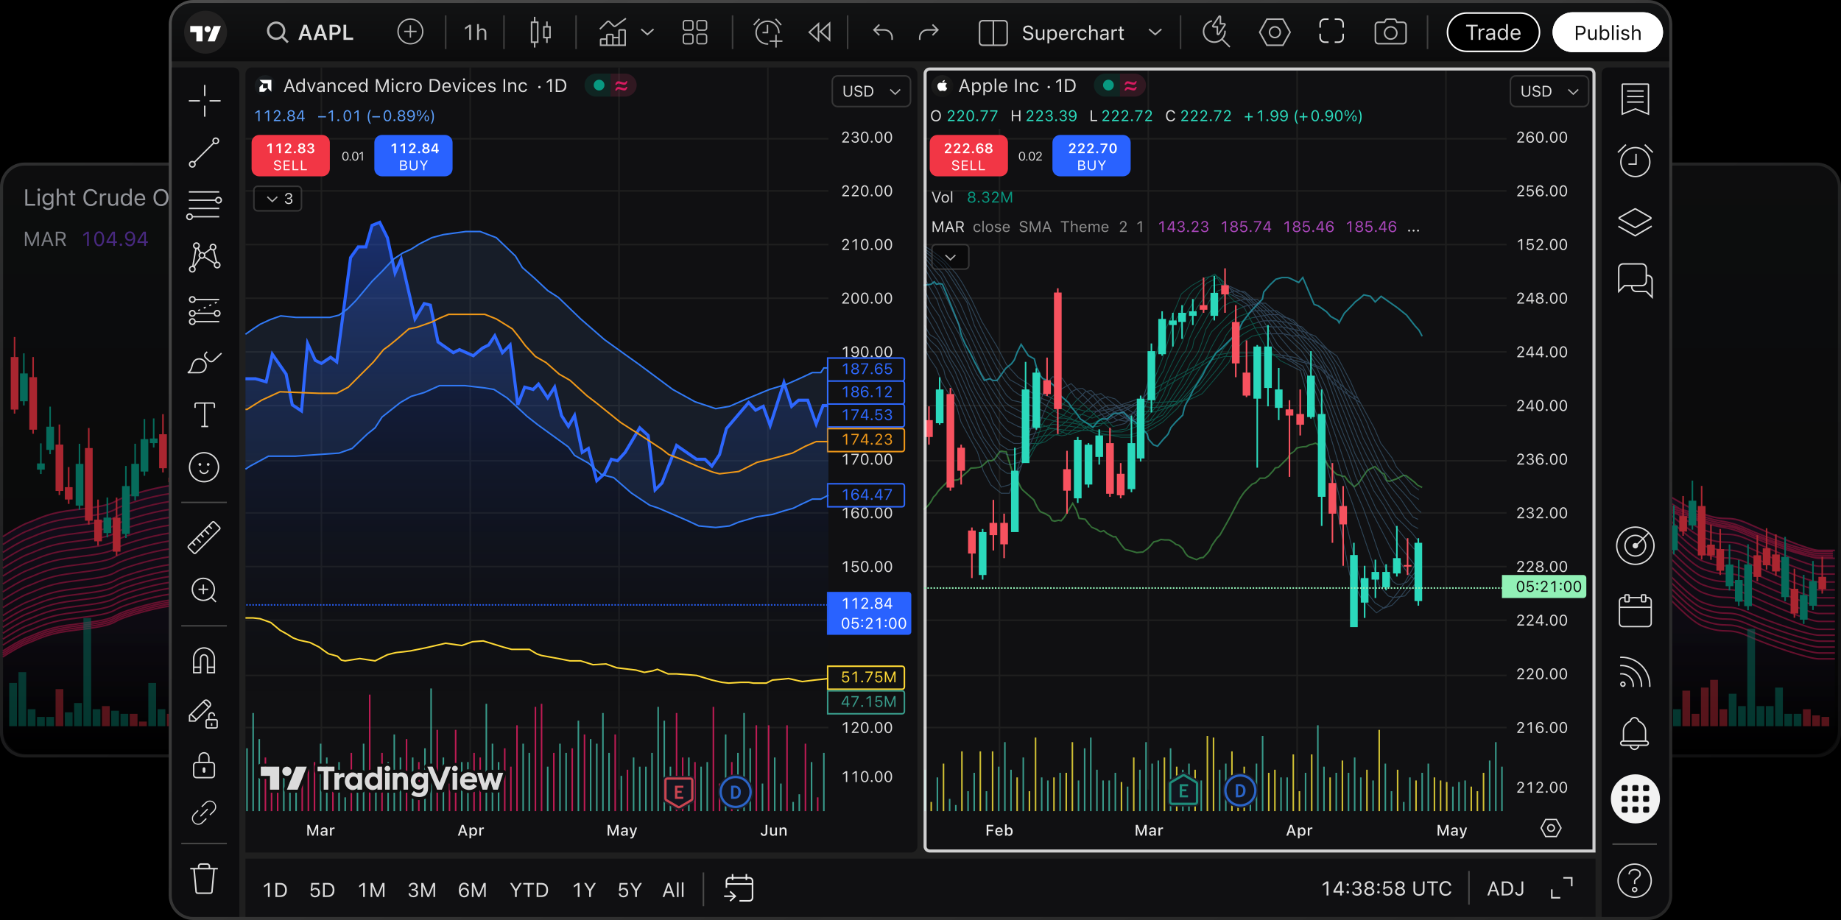The image size is (1841, 920).
Task: Click the zoom in tool
Action: click(204, 590)
